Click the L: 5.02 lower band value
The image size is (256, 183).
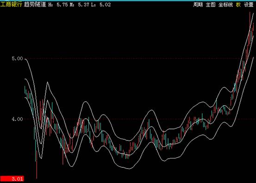101,5
